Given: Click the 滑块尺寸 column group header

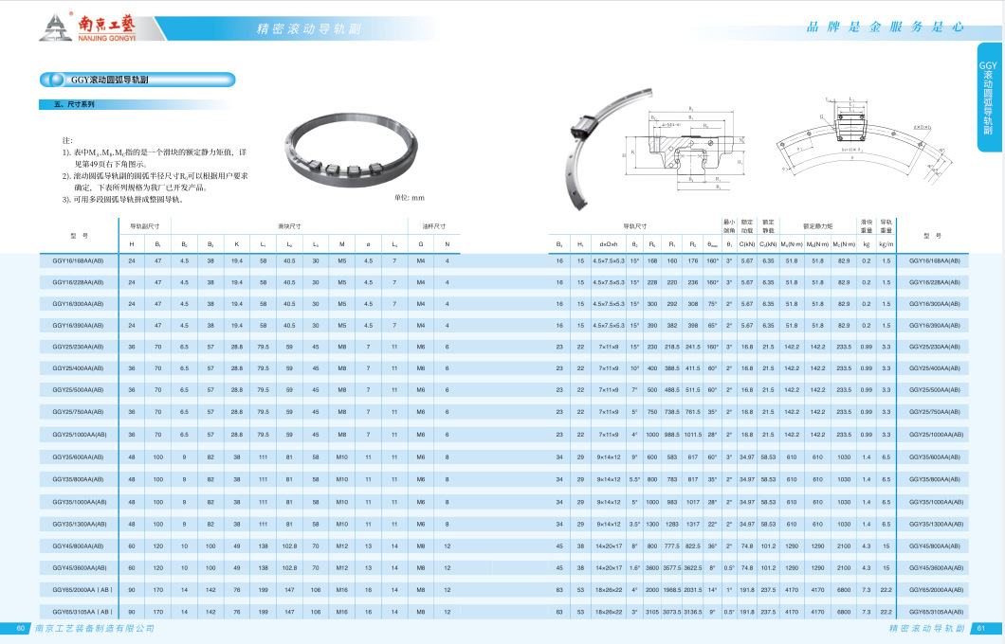Looking at the screenshot, I should (289, 226).
